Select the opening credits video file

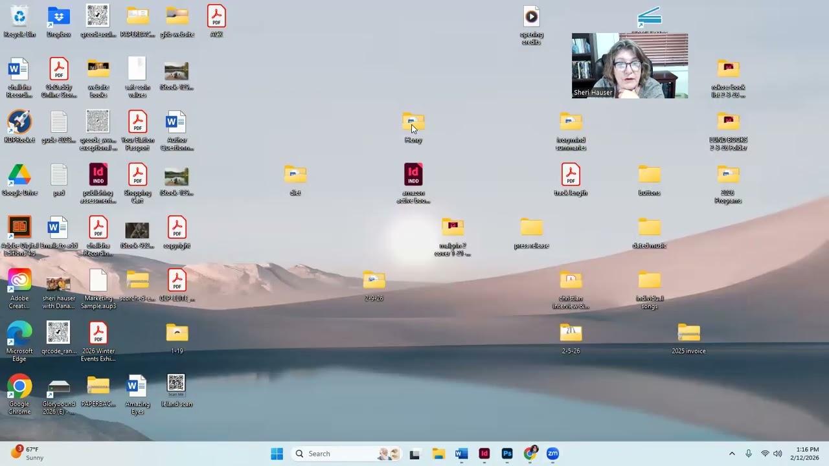coord(531,26)
